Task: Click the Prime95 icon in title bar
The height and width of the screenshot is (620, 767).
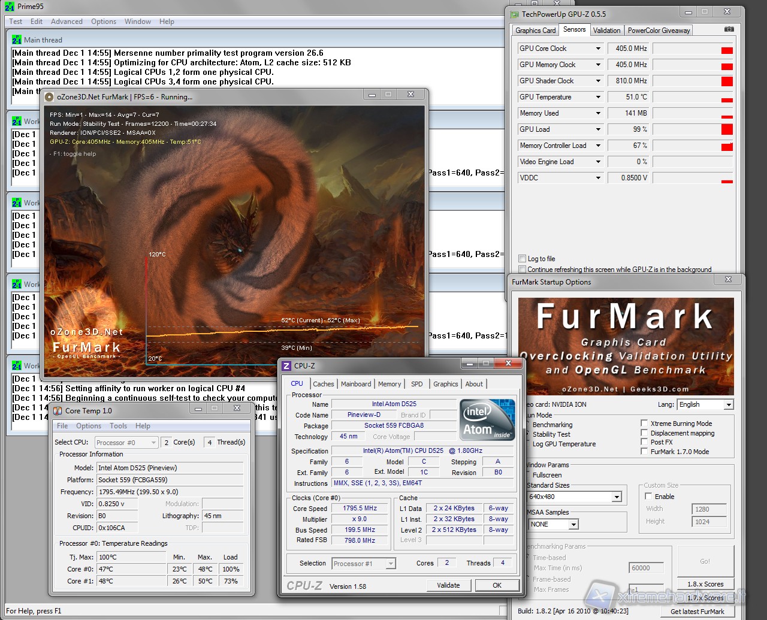Action: point(10,7)
